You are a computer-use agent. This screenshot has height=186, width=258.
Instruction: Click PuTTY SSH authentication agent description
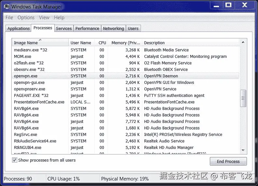[x=174, y=96]
